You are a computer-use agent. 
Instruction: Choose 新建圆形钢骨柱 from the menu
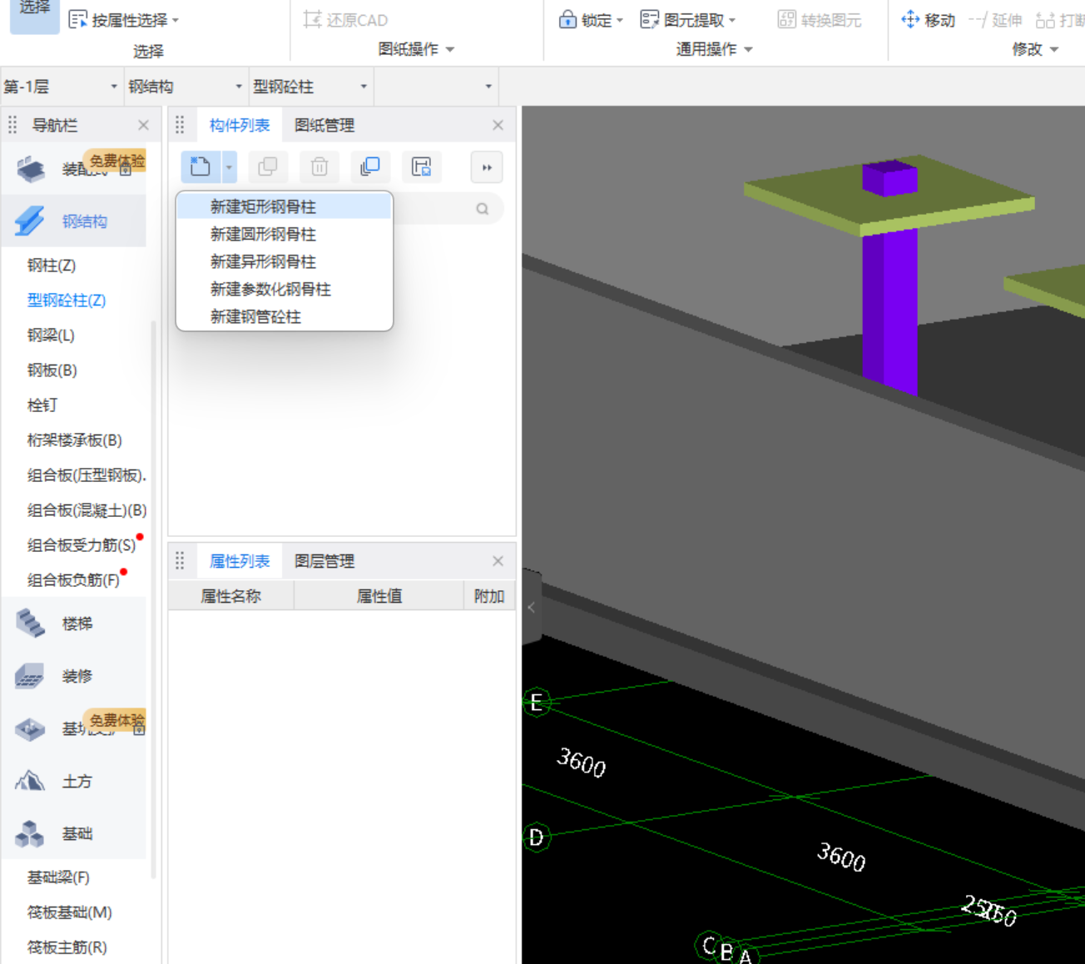point(263,234)
